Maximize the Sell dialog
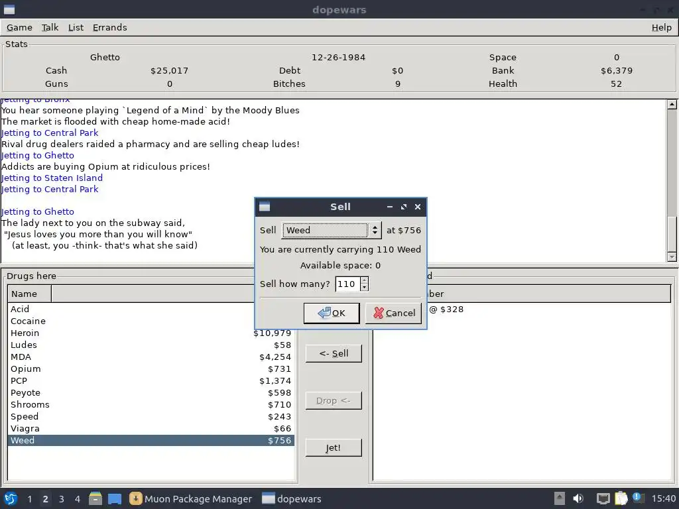 click(404, 207)
